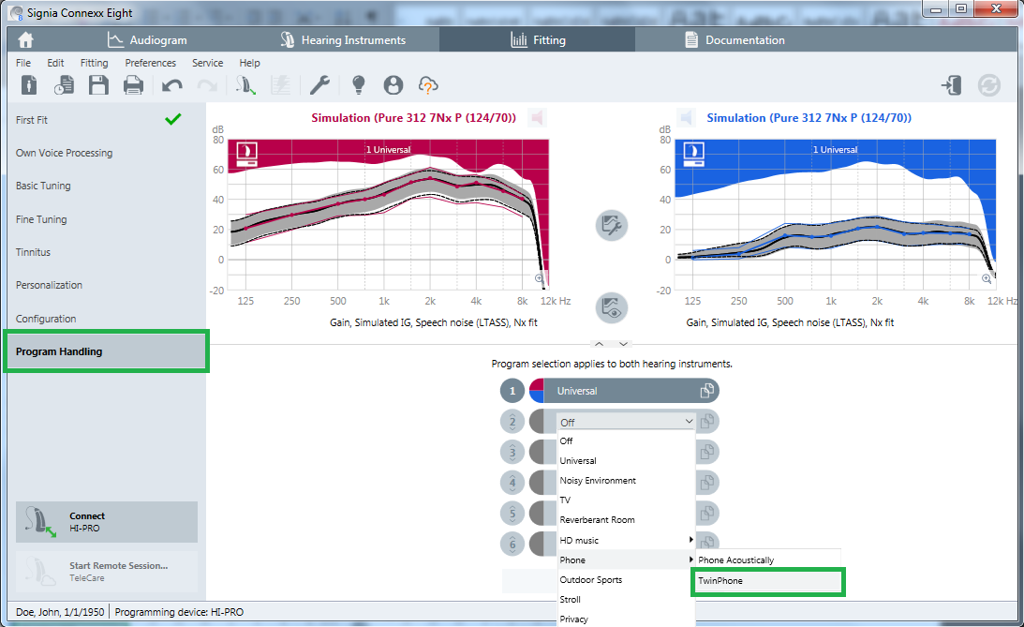Open the user profile icon

(x=393, y=85)
